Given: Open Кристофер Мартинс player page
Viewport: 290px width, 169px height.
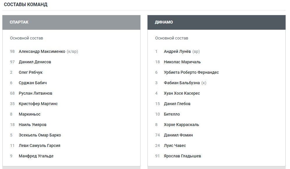Looking at the screenshot, I should (38, 104).
